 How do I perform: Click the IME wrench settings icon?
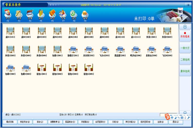click(188, 118)
